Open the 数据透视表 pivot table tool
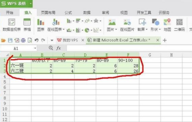This screenshot has height=122, width=192. (12, 25)
